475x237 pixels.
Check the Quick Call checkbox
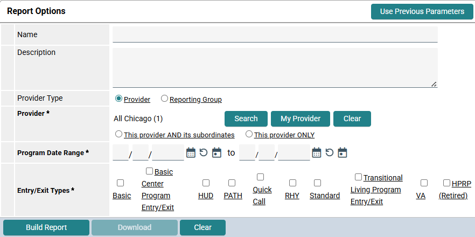(260, 177)
